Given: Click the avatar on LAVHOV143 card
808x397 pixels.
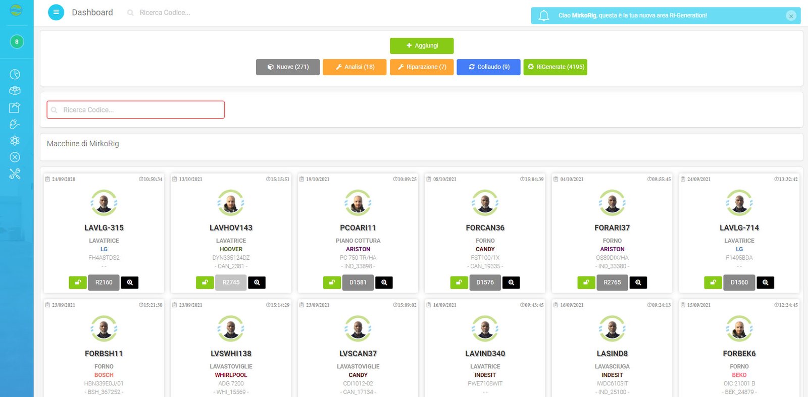Looking at the screenshot, I should tap(231, 203).
